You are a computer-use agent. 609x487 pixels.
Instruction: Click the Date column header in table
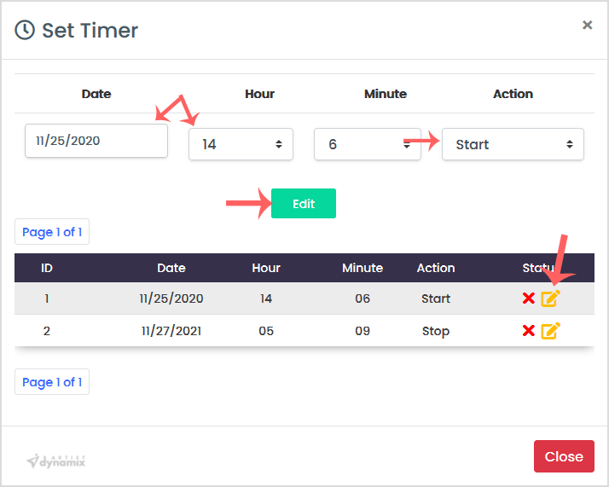click(171, 268)
